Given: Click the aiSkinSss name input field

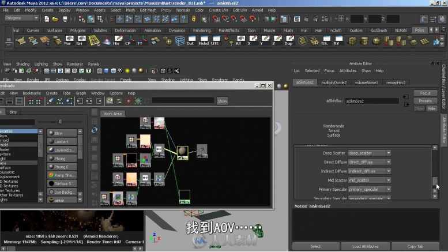Looking at the screenshot, I should 372,101.
